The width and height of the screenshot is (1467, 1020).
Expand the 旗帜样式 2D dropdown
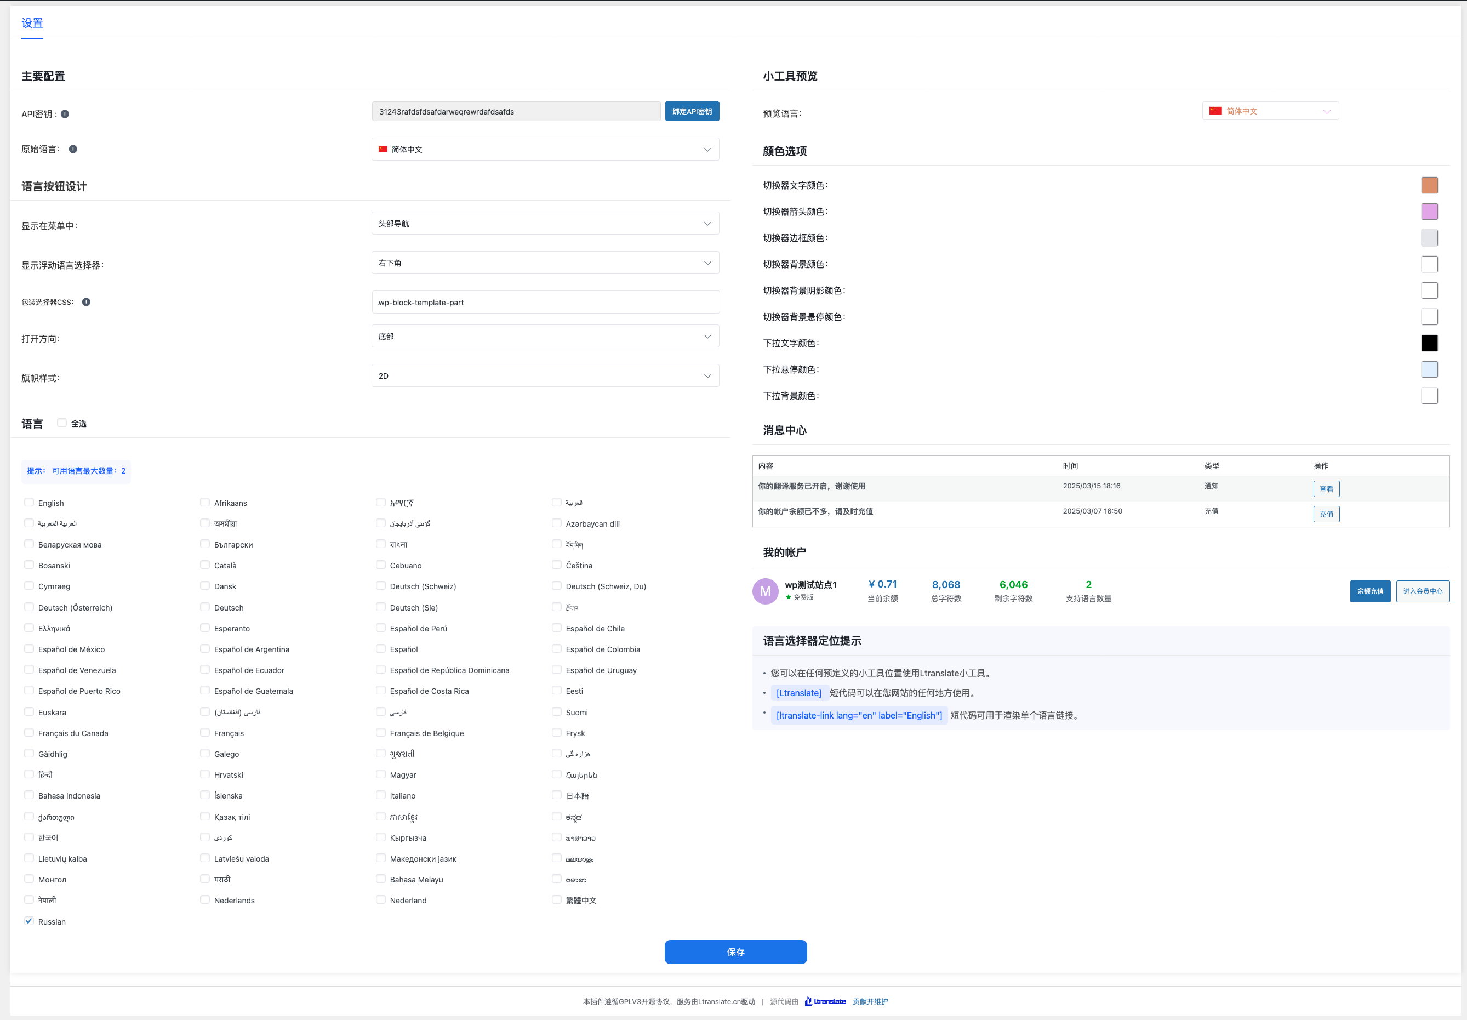(545, 376)
